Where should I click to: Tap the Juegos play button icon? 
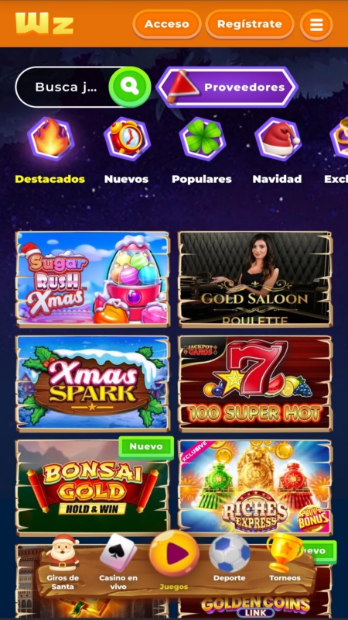[174, 555]
